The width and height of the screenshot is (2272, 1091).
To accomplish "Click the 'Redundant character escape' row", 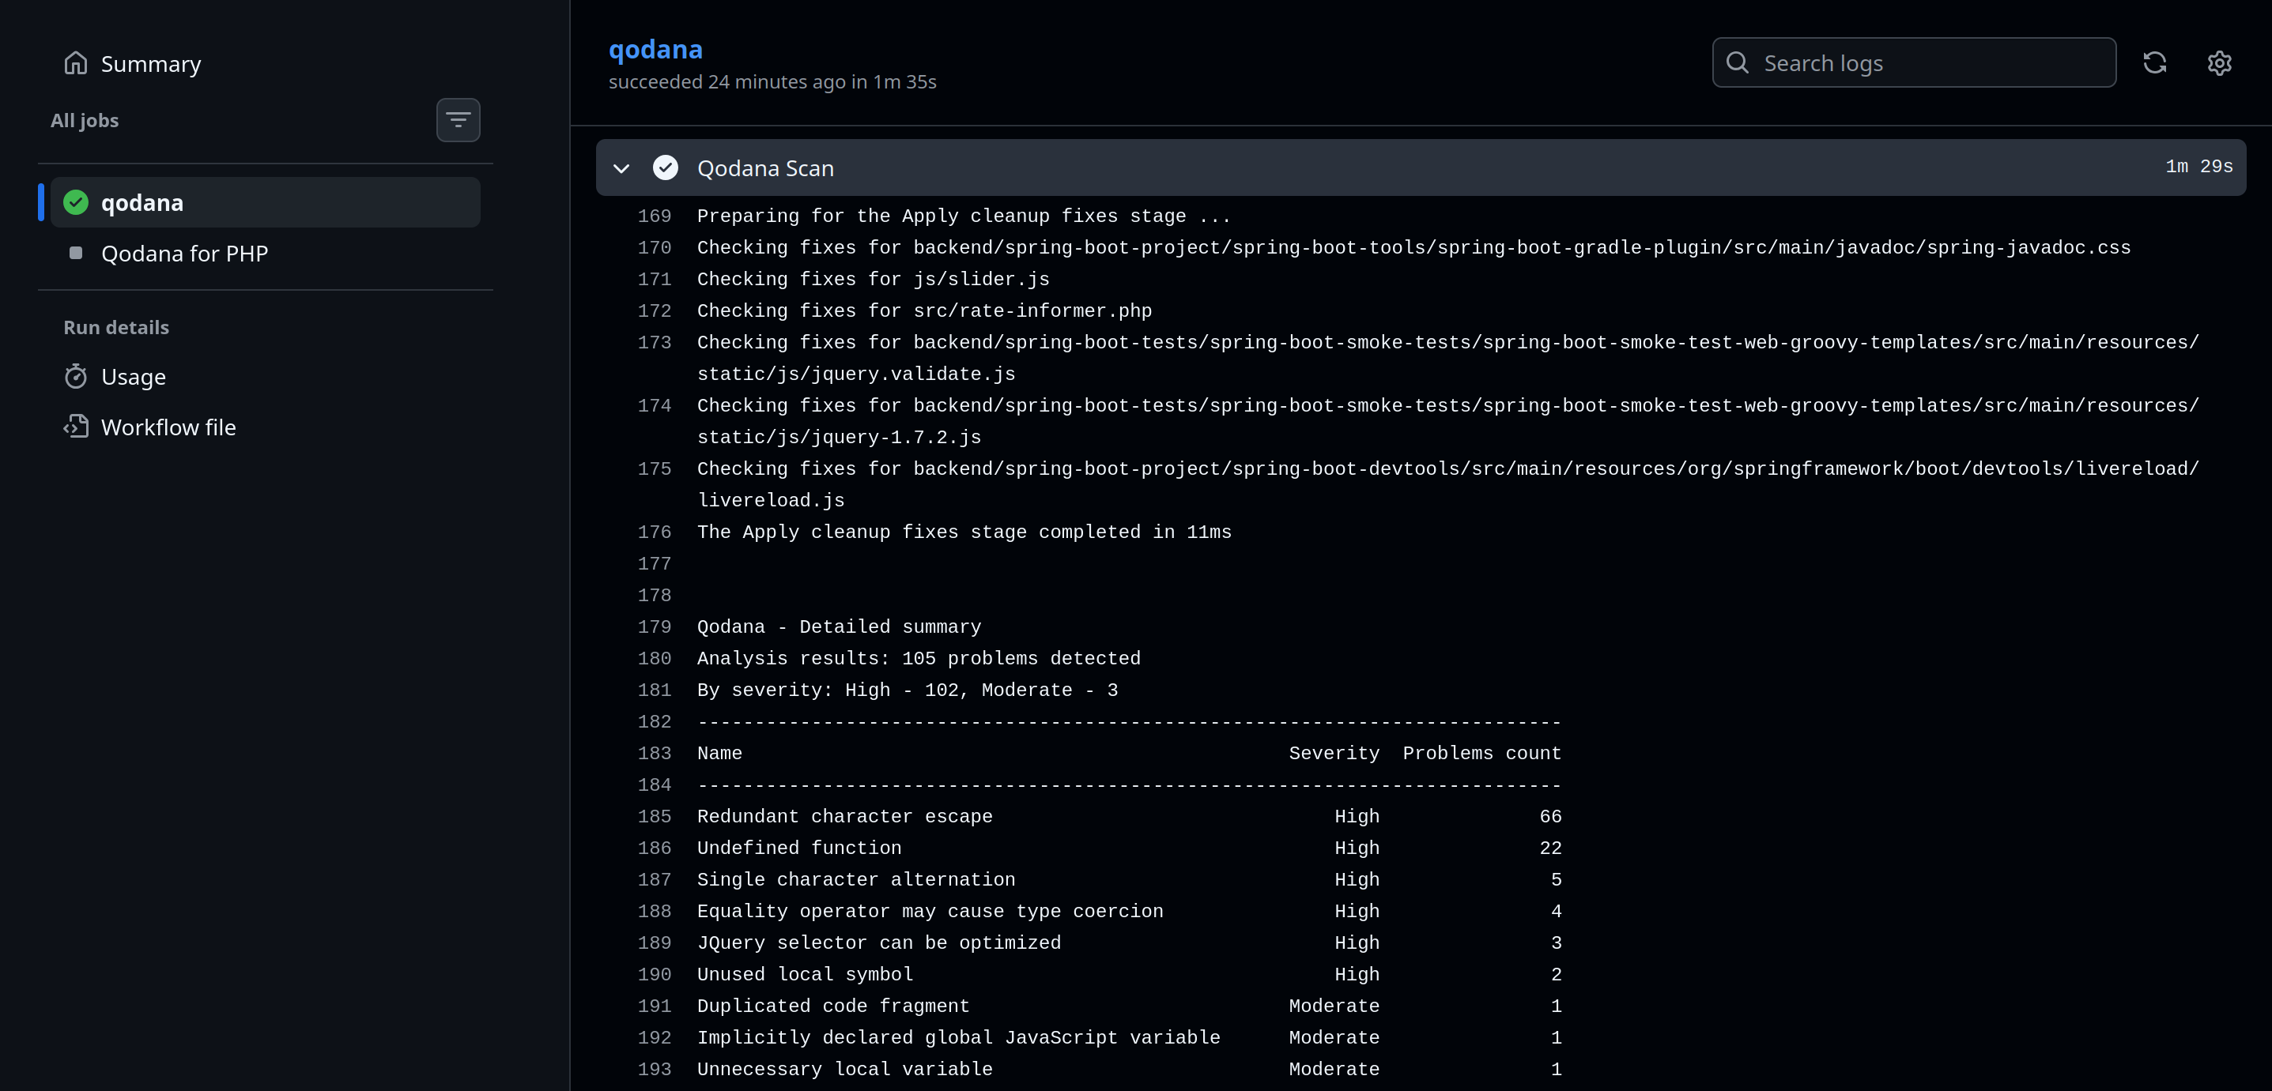I will click(1129, 816).
